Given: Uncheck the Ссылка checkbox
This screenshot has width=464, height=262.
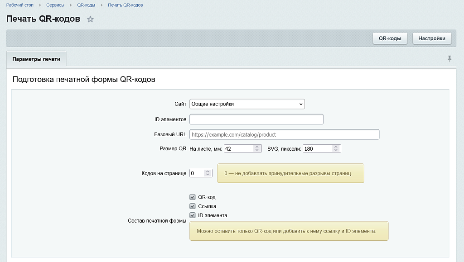Looking at the screenshot, I should click(x=193, y=206).
